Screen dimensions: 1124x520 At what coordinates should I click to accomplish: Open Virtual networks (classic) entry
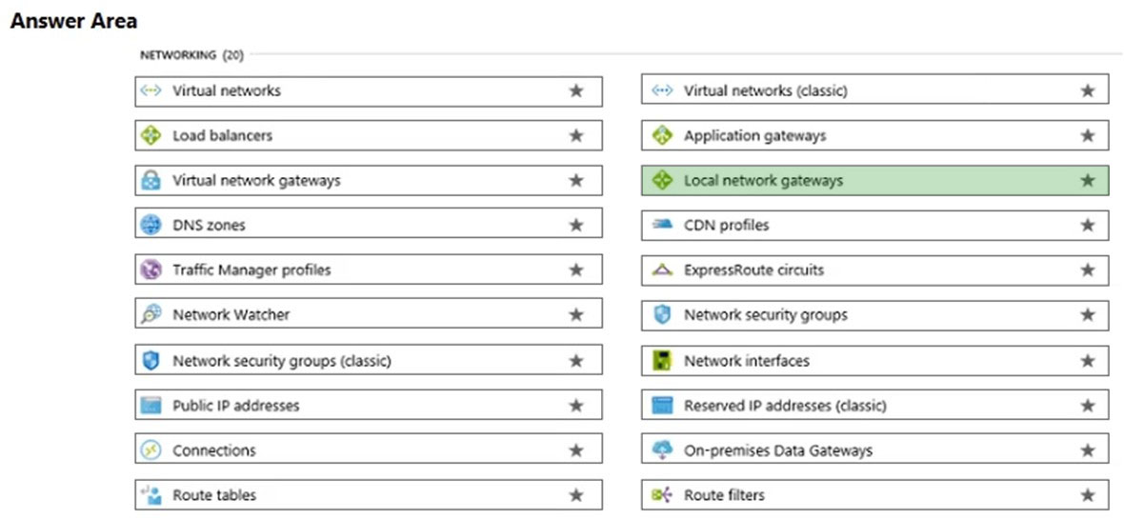coord(874,91)
